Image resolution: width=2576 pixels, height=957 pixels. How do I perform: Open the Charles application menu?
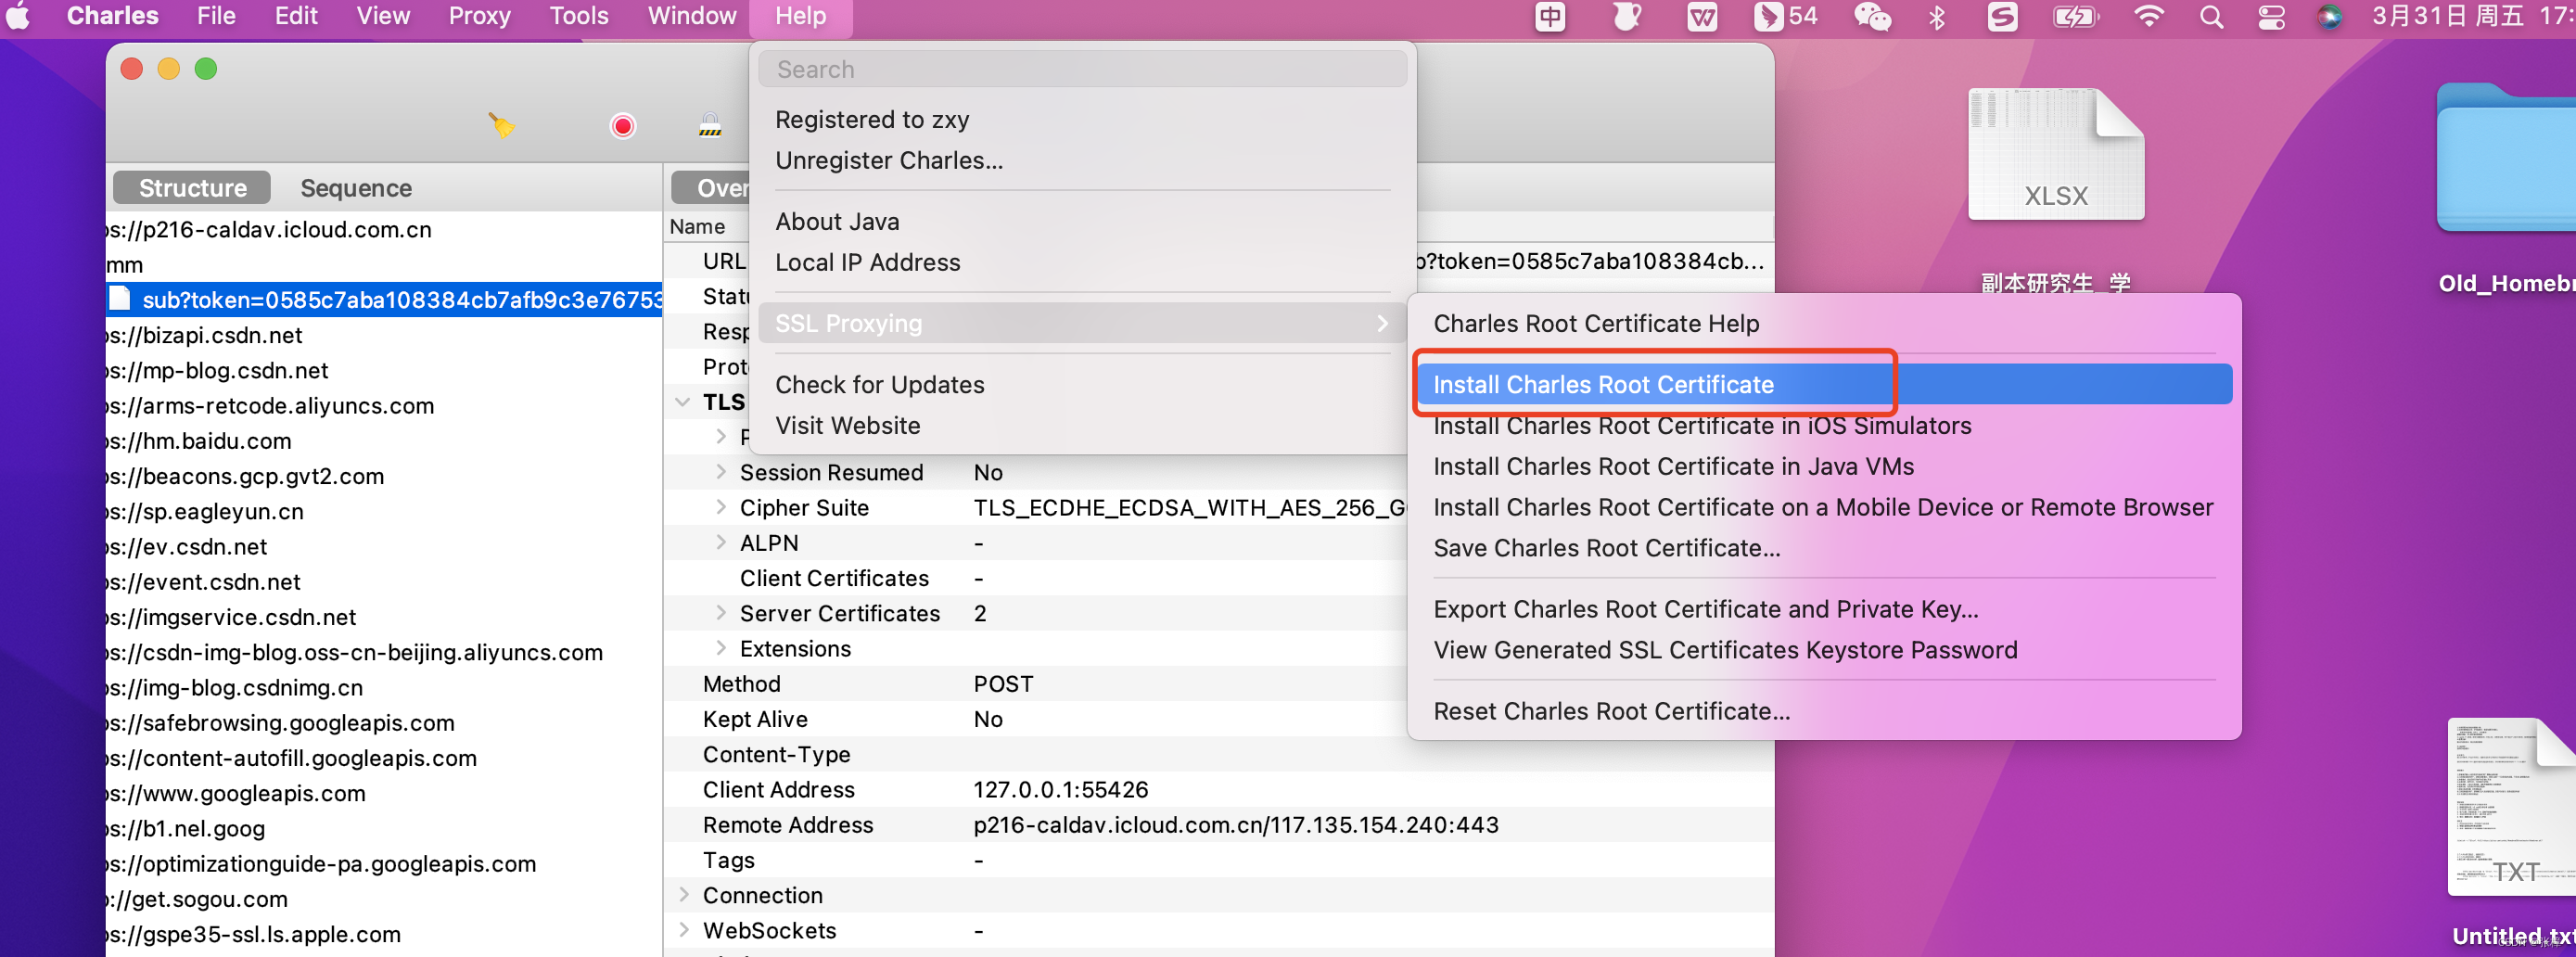112,16
